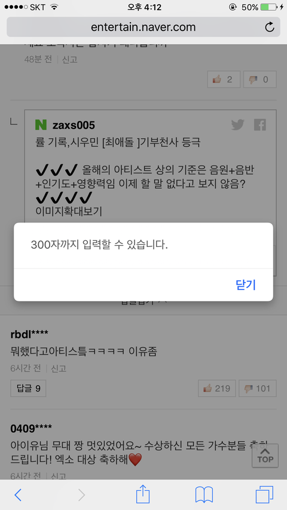Tap entertain.naver.com address bar

(x=143, y=27)
